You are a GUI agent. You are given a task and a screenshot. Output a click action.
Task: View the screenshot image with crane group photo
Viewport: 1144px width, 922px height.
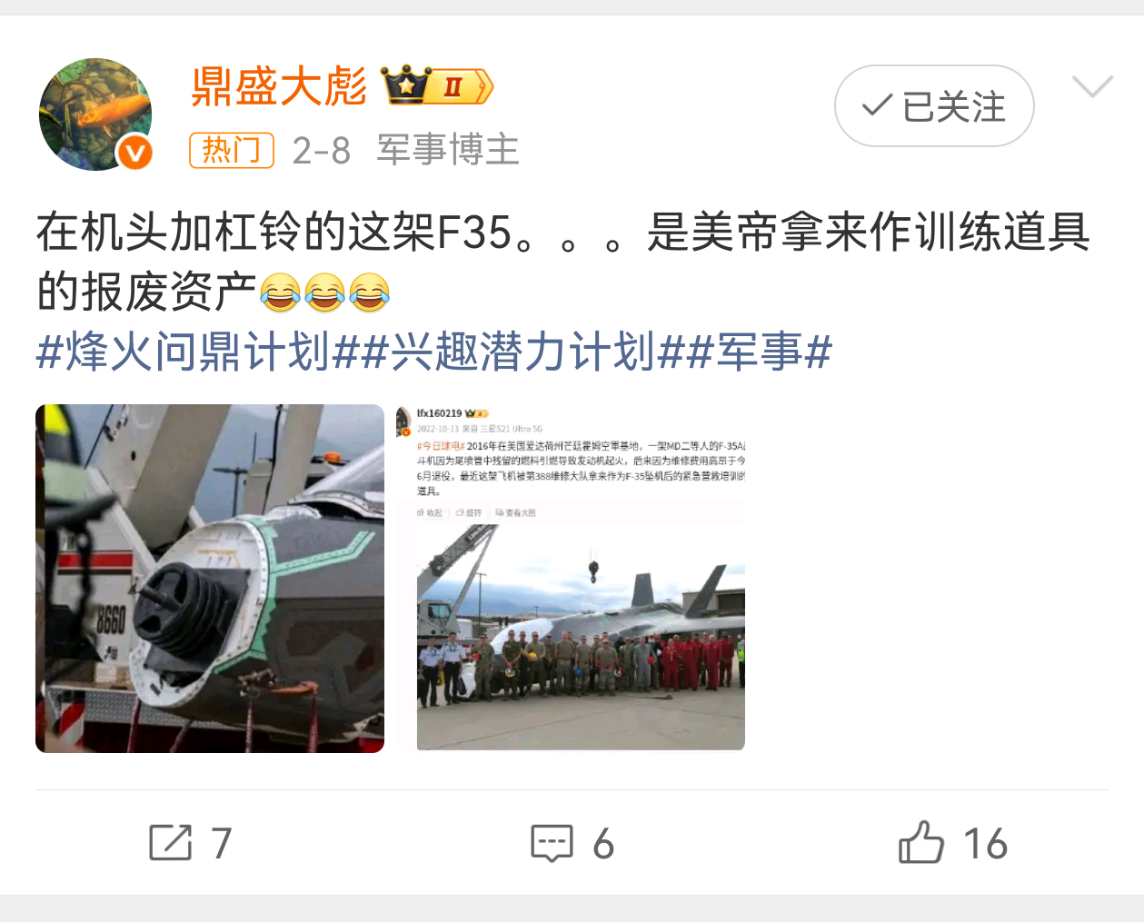click(x=571, y=578)
